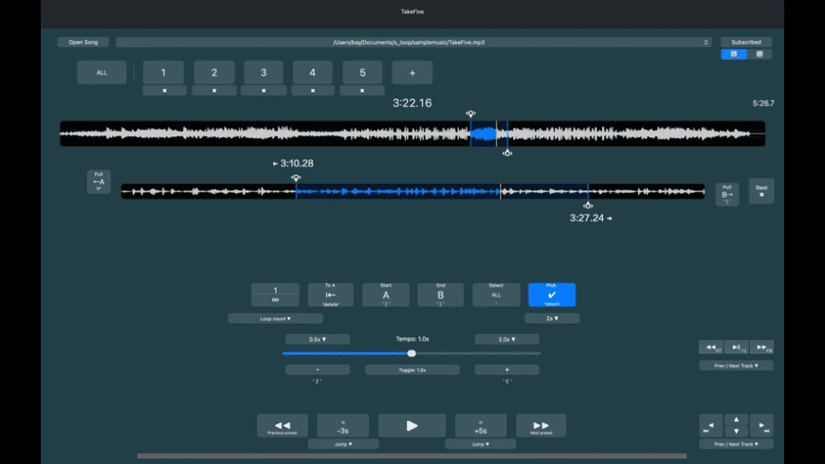Screen dimensions: 825x464
Task: Click the Select ALL button
Action: tap(496, 294)
